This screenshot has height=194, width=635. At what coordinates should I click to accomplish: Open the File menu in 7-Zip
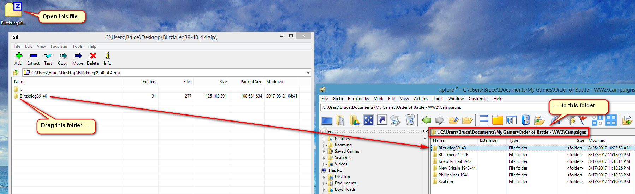pos(17,46)
